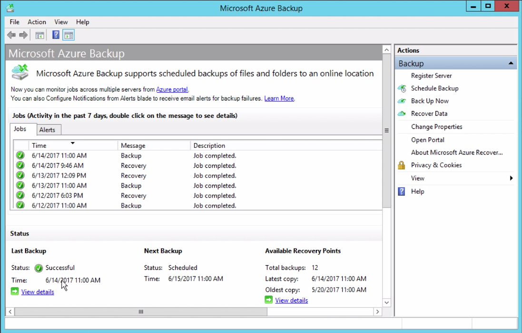The height and width of the screenshot is (333, 522).
Task: Open the File menu
Action: (14, 22)
